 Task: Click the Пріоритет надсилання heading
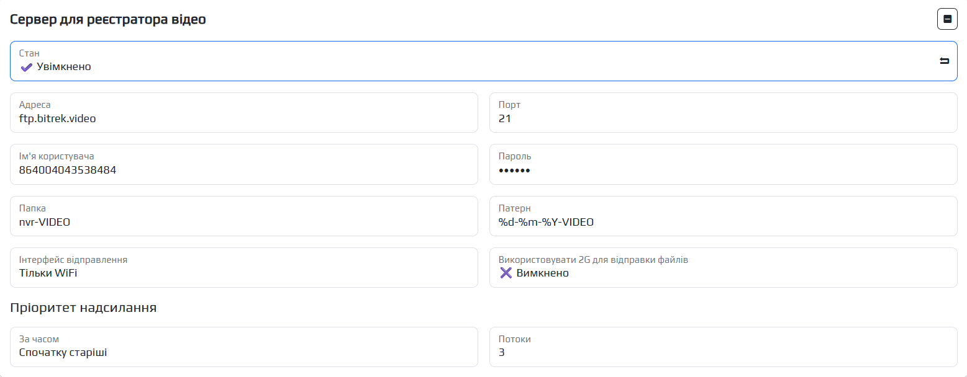[x=83, y=308]
